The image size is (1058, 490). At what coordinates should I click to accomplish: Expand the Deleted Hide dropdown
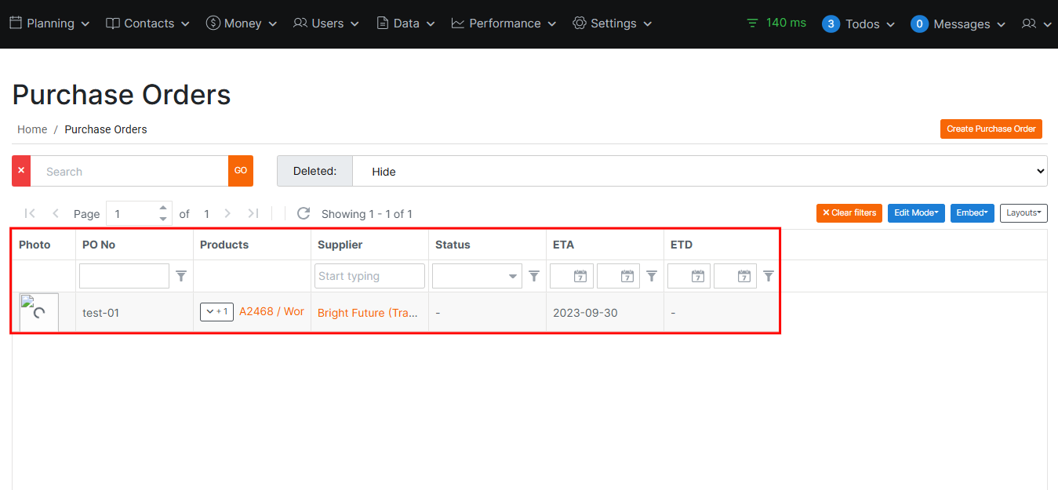[x=700, y=171]
